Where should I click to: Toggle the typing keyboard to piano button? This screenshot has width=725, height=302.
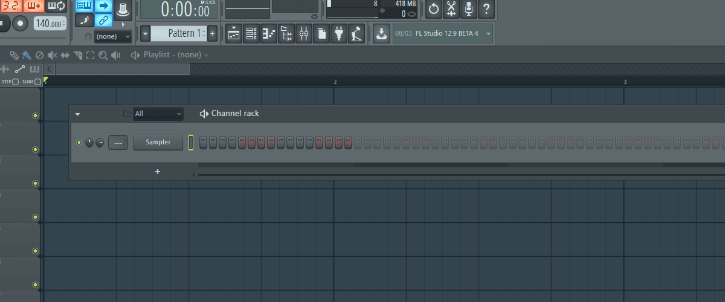[x=84, y=6]
